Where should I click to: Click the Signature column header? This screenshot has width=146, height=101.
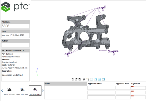(135, 84)
